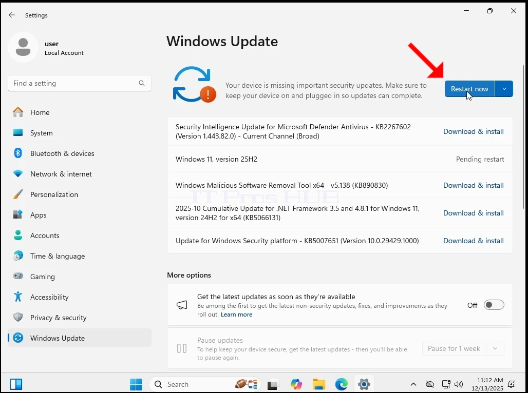Click the Pause for 1 week button

click(454, 348)
